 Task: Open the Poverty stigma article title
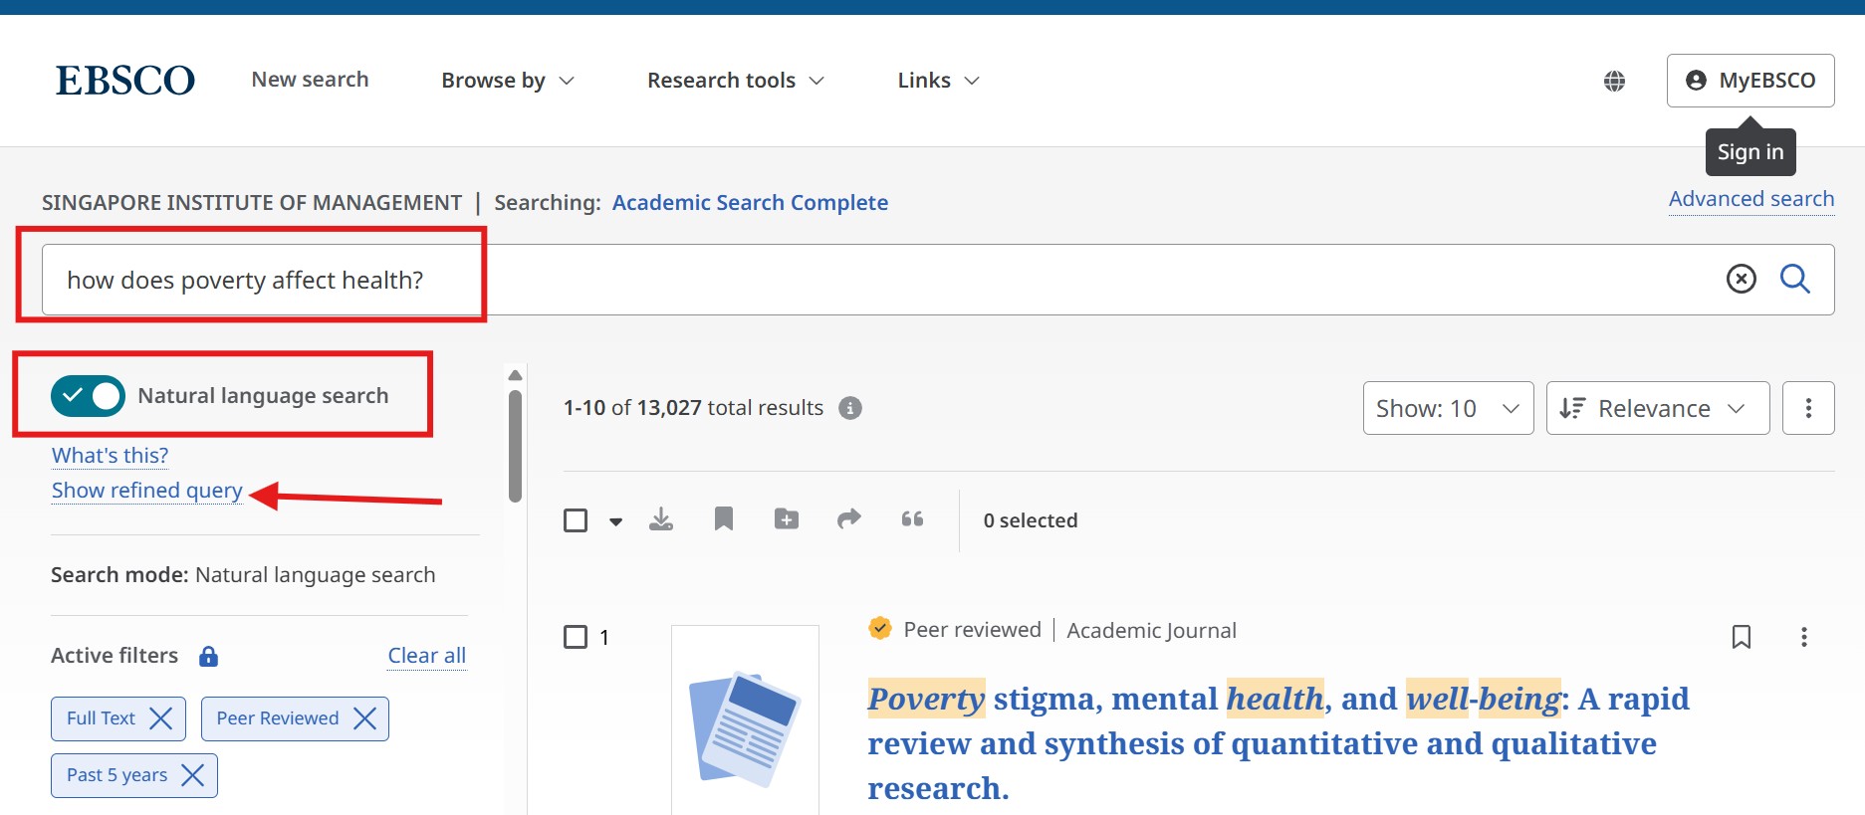[x=1278, y=743]
